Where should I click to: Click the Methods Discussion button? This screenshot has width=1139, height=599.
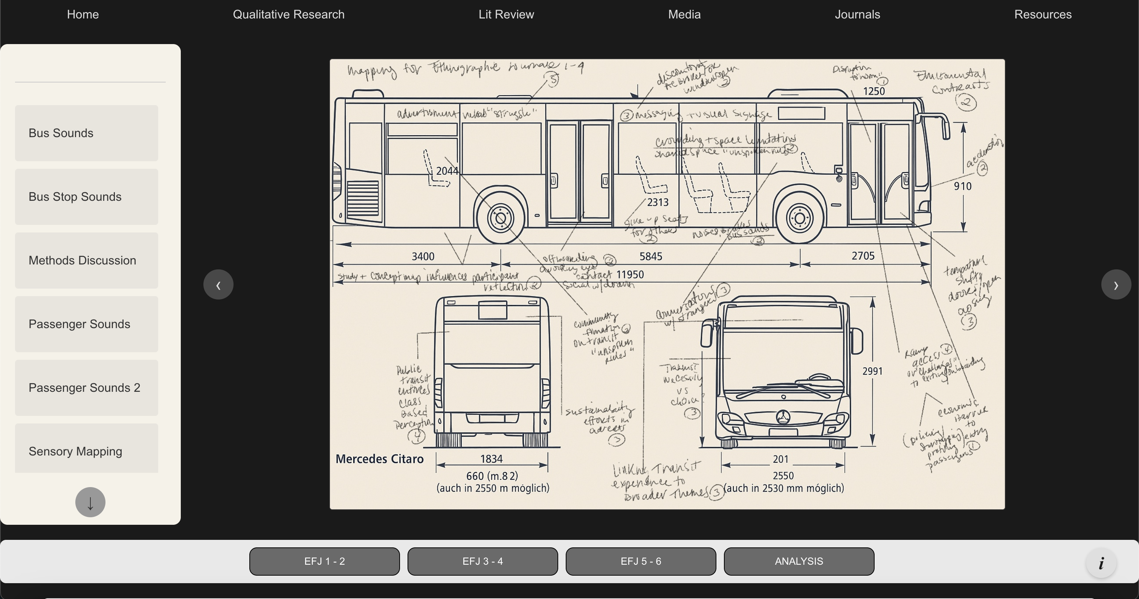pyautogui.click(x=86, y=260)
